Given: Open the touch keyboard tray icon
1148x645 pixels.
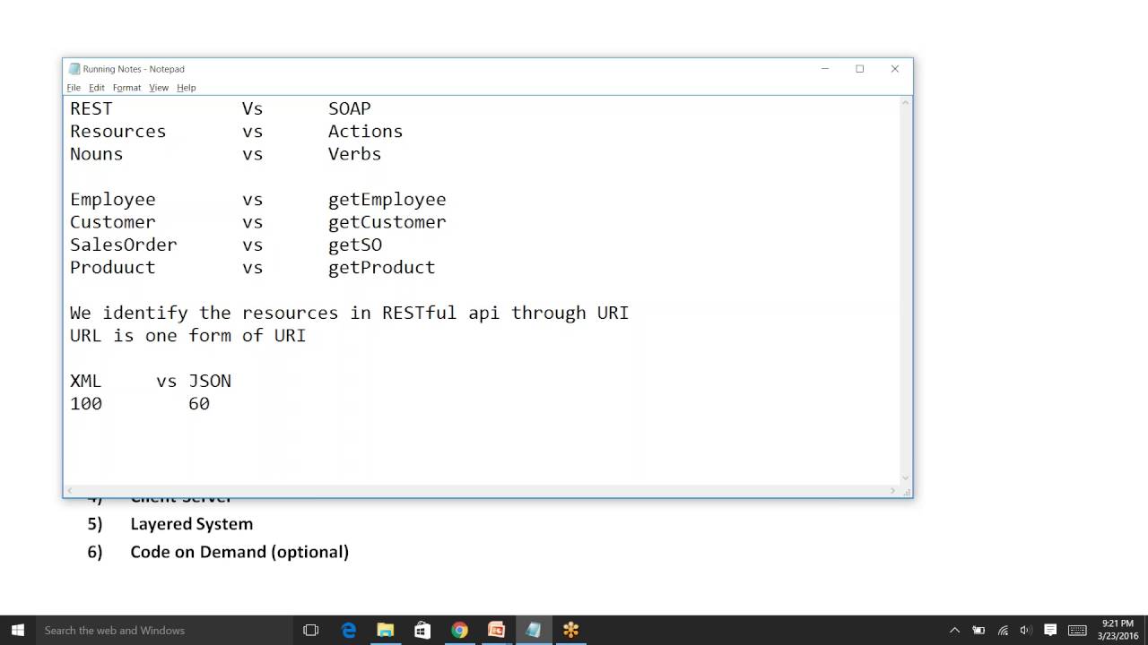Looking at the screenshot, I should click(1077, 631).
